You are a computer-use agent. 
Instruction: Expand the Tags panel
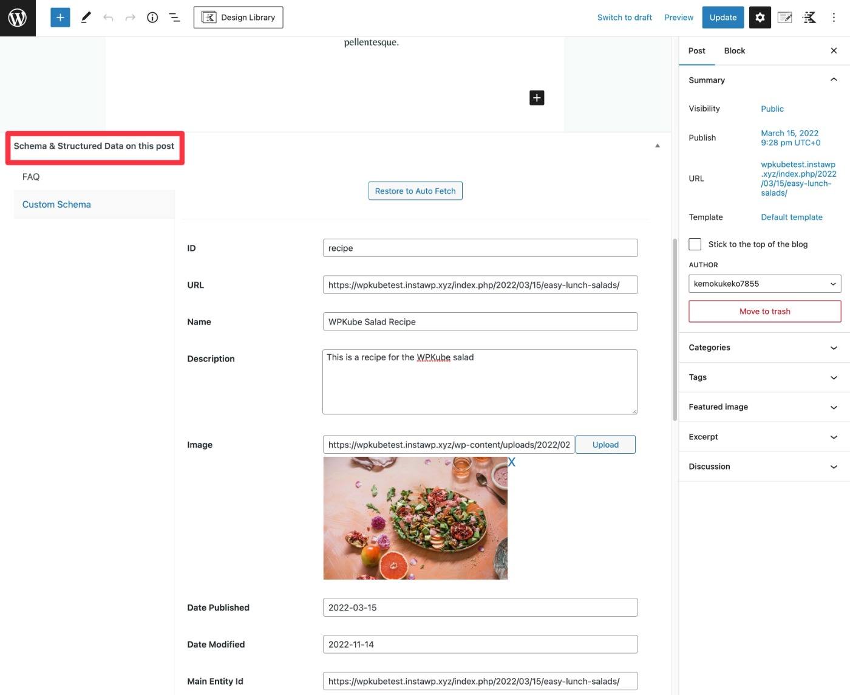click(764, 377)
